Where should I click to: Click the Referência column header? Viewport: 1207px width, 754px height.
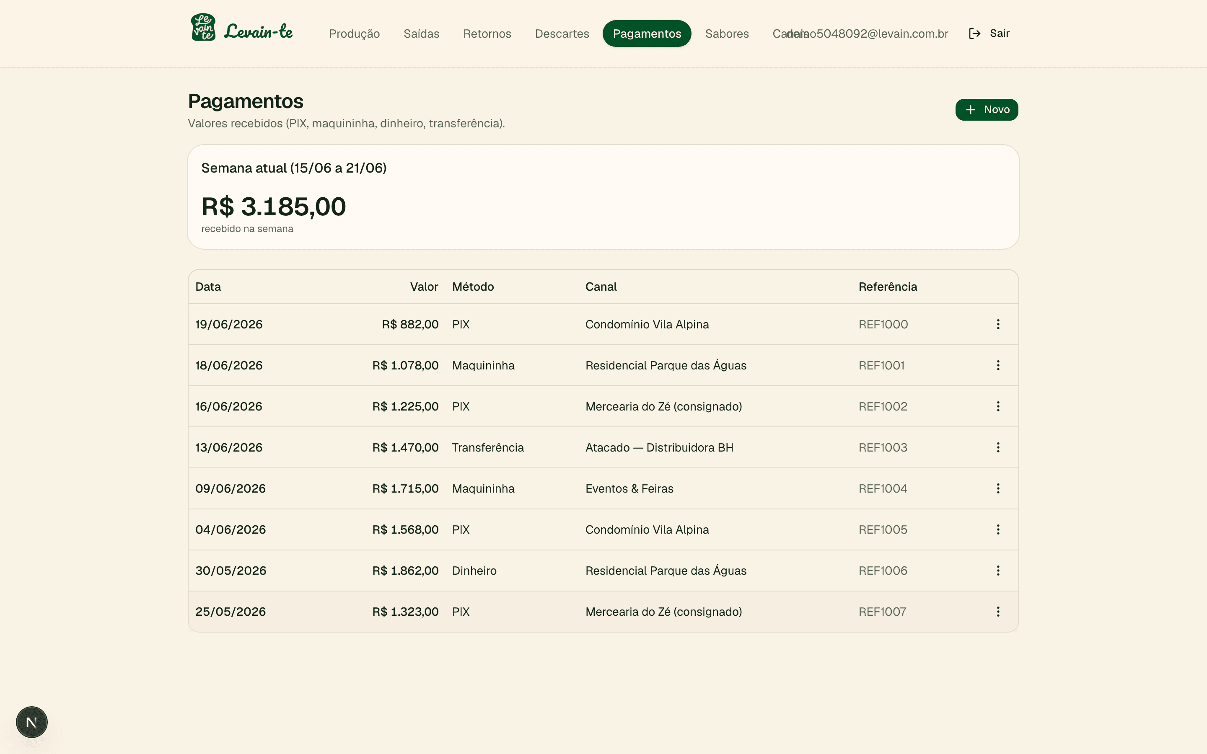tap(888, 287)
